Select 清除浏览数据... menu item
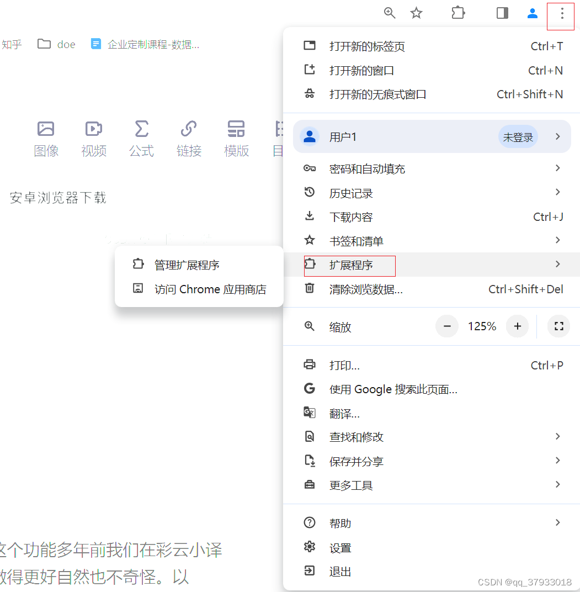The image size is (580, 592). pos(432,289)
